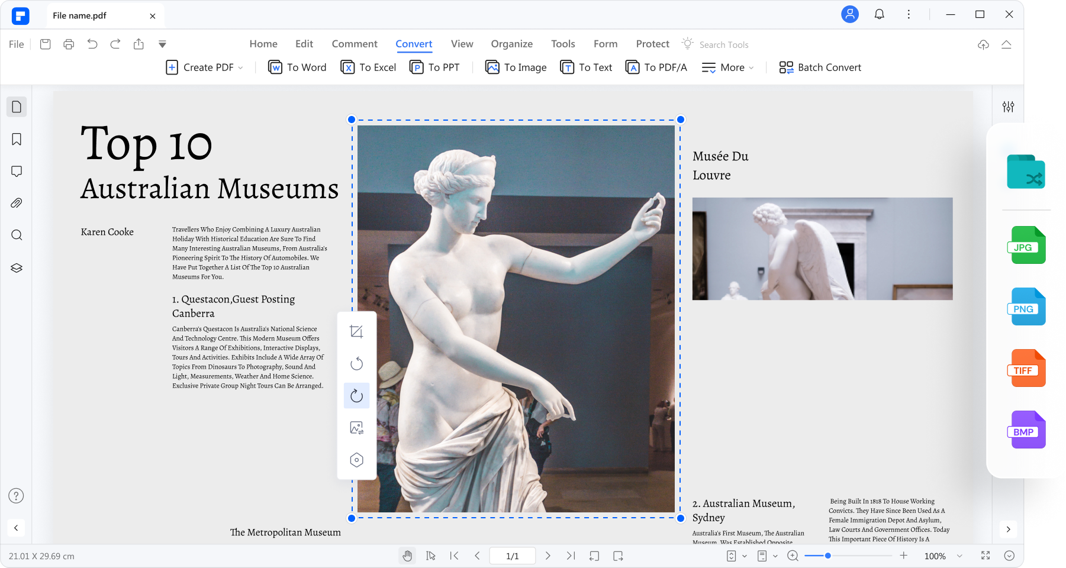1066x568 pixels.
Task: Click the cloud upload icon
Action: 983,44
